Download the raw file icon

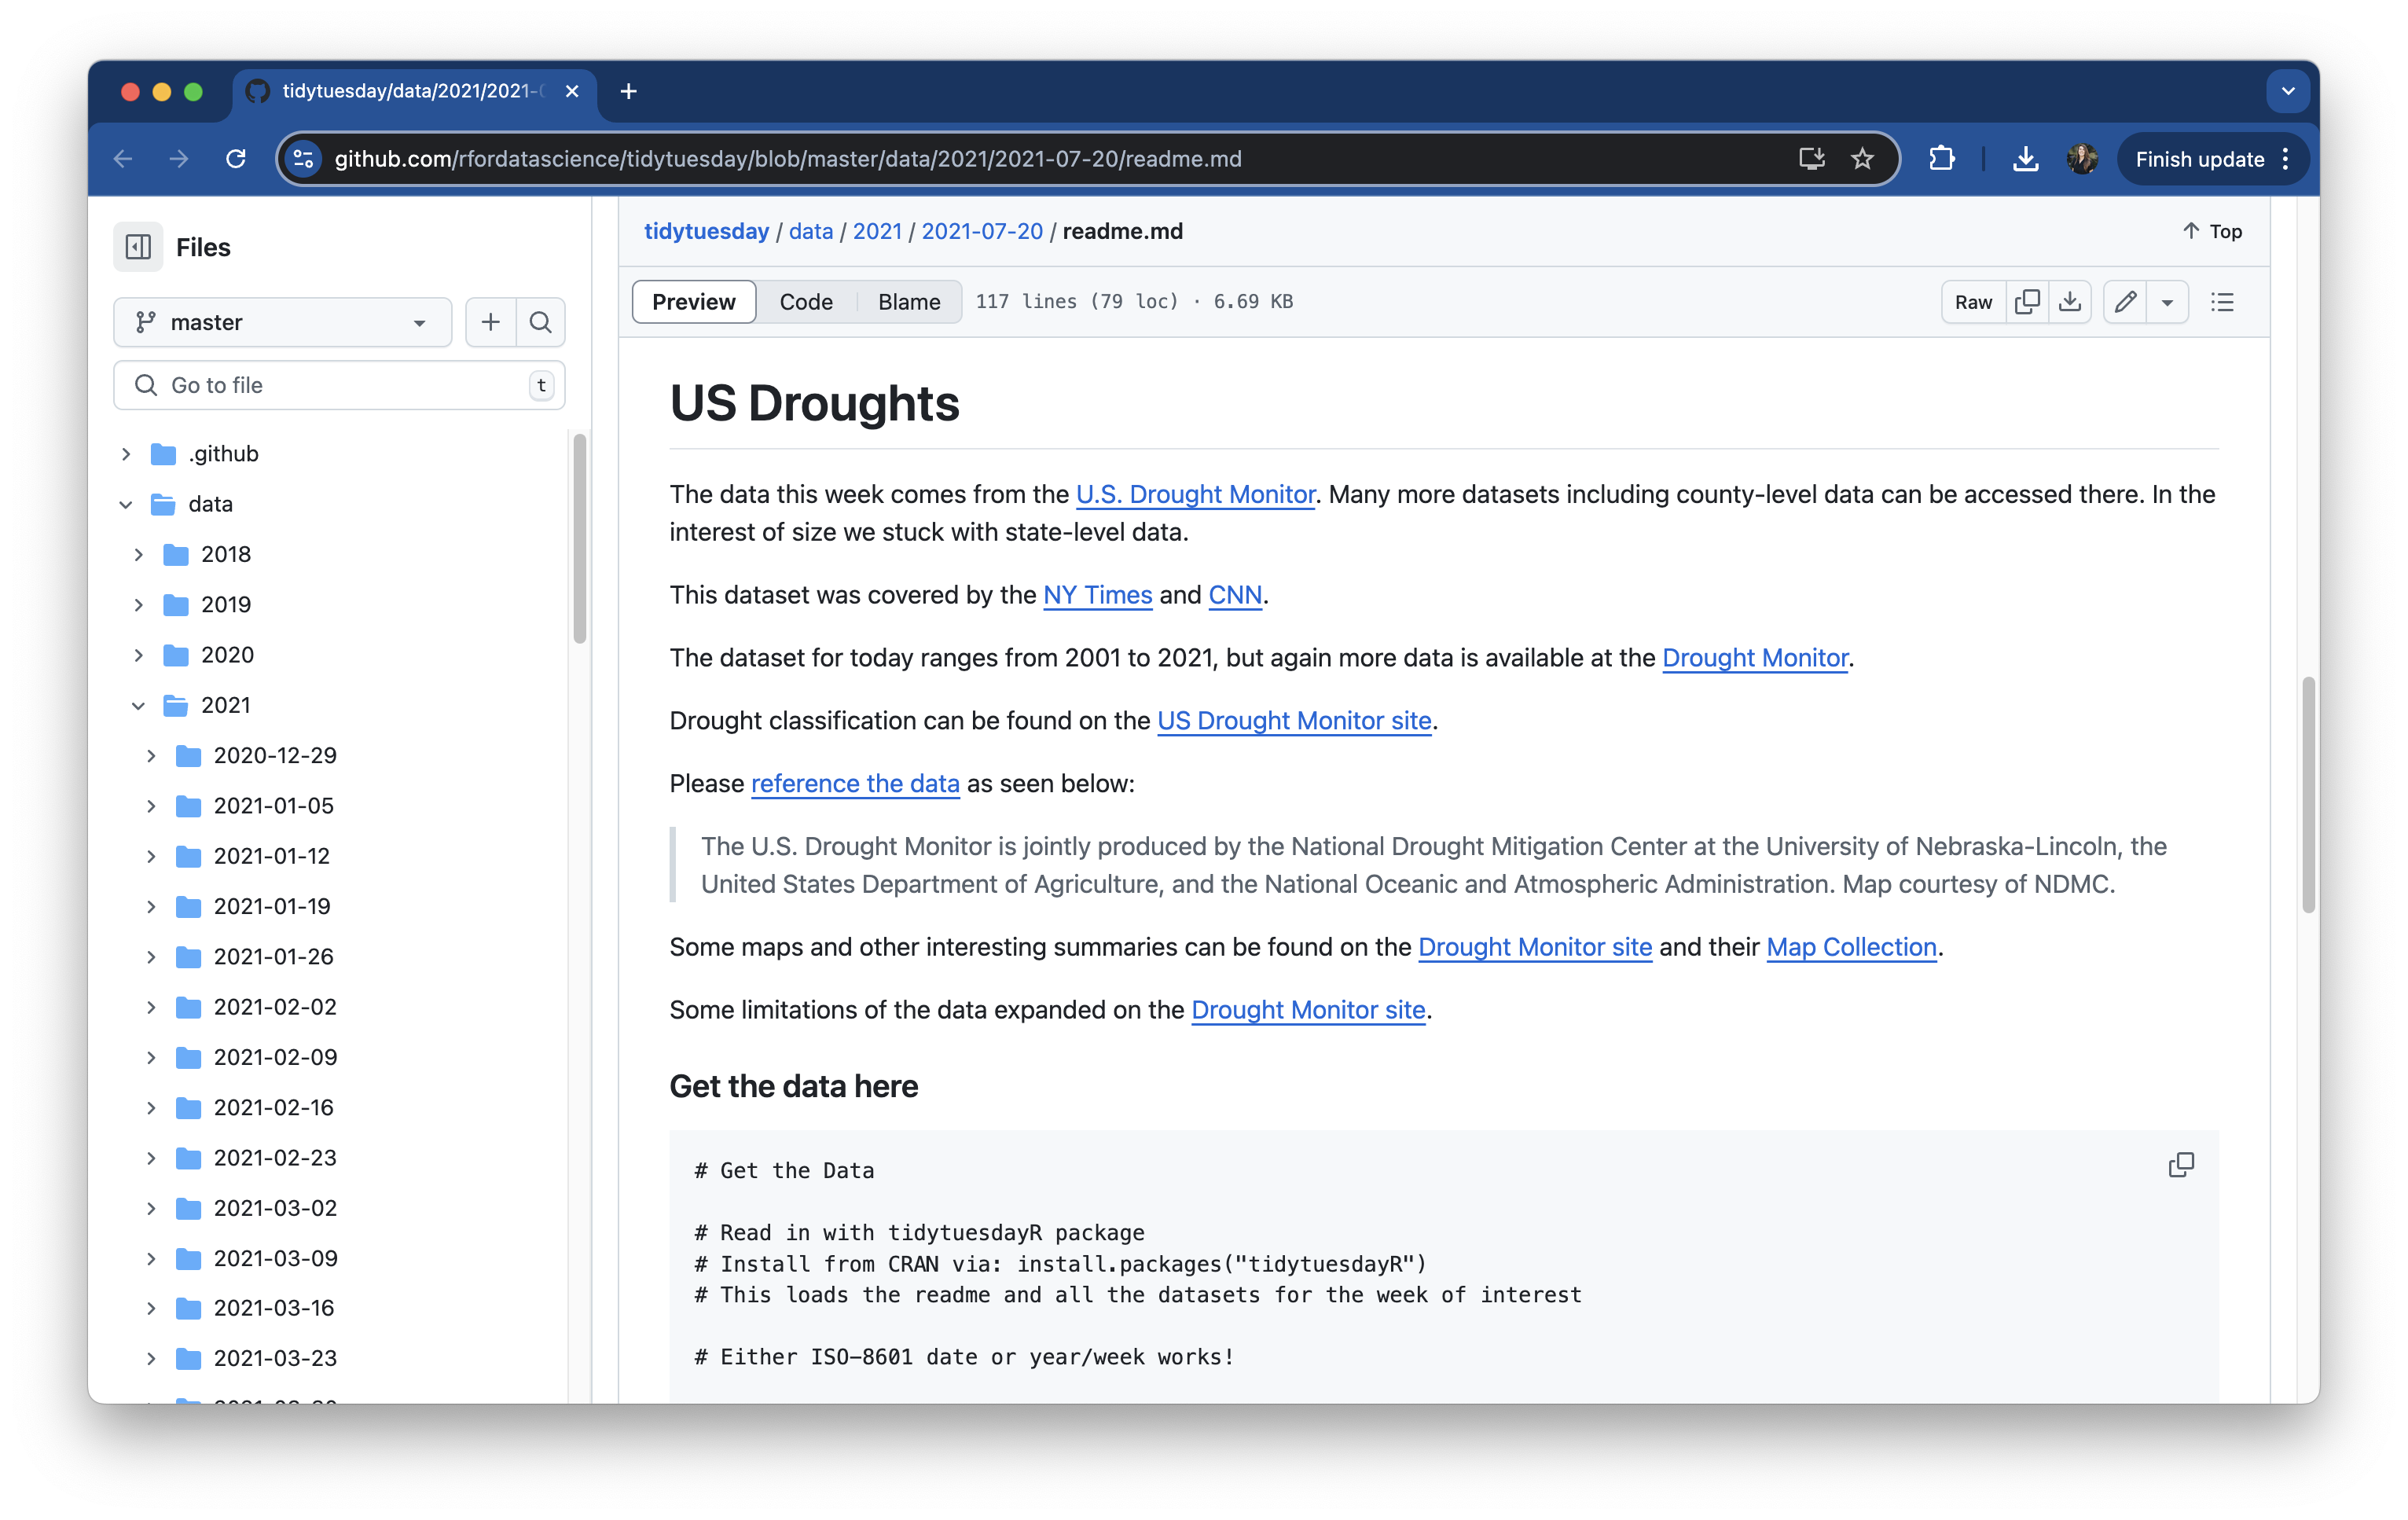[x=2070, y=302]
